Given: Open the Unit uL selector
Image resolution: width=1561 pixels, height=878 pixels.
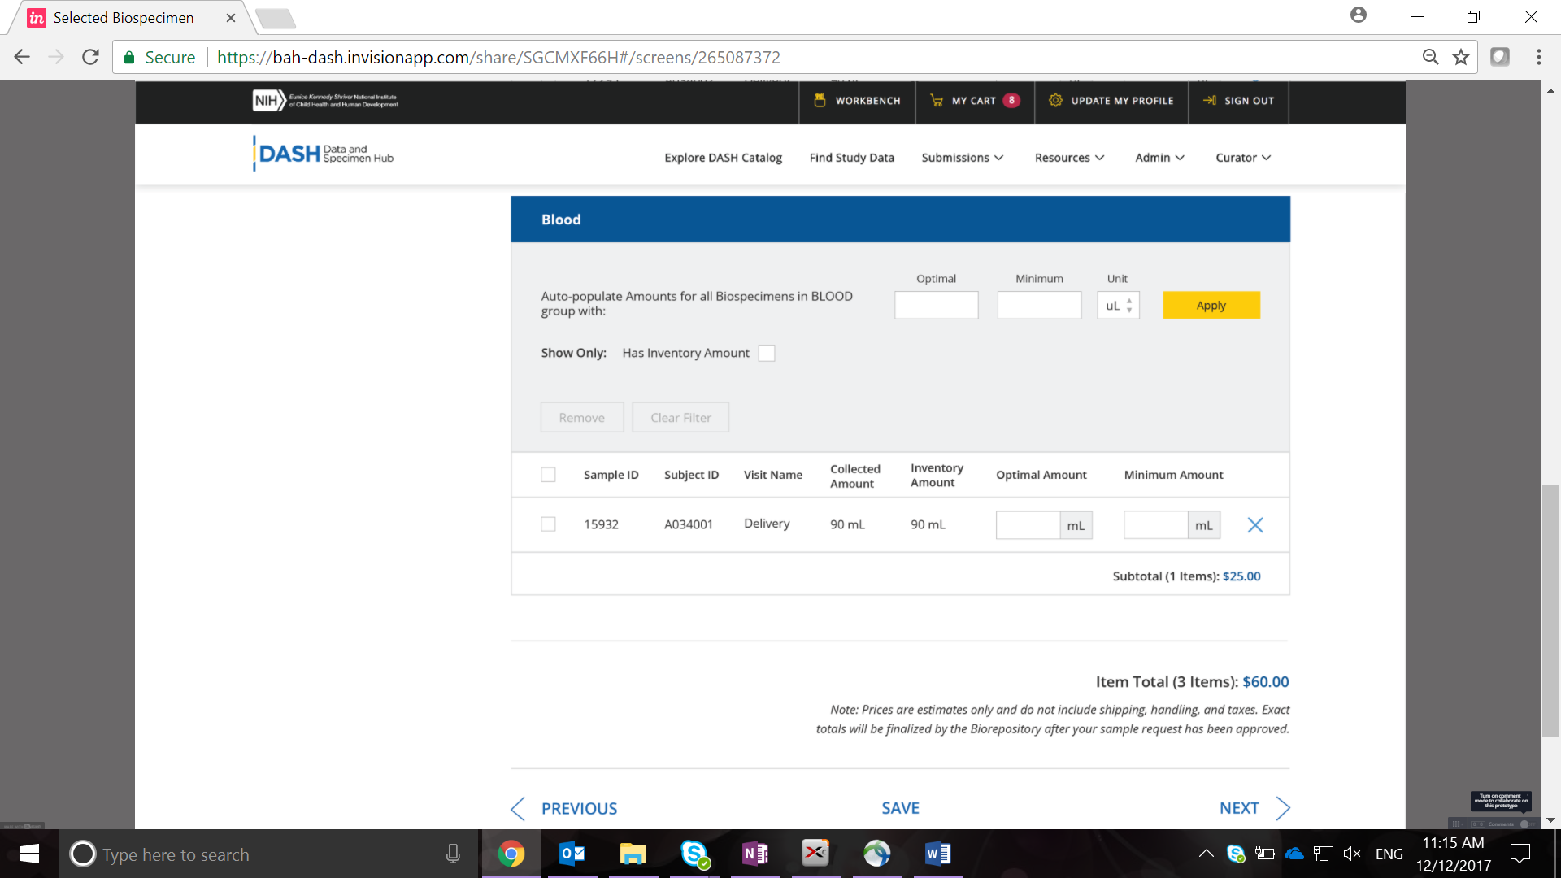Looking at the screenshot, I should click(x=1118, y=306).
